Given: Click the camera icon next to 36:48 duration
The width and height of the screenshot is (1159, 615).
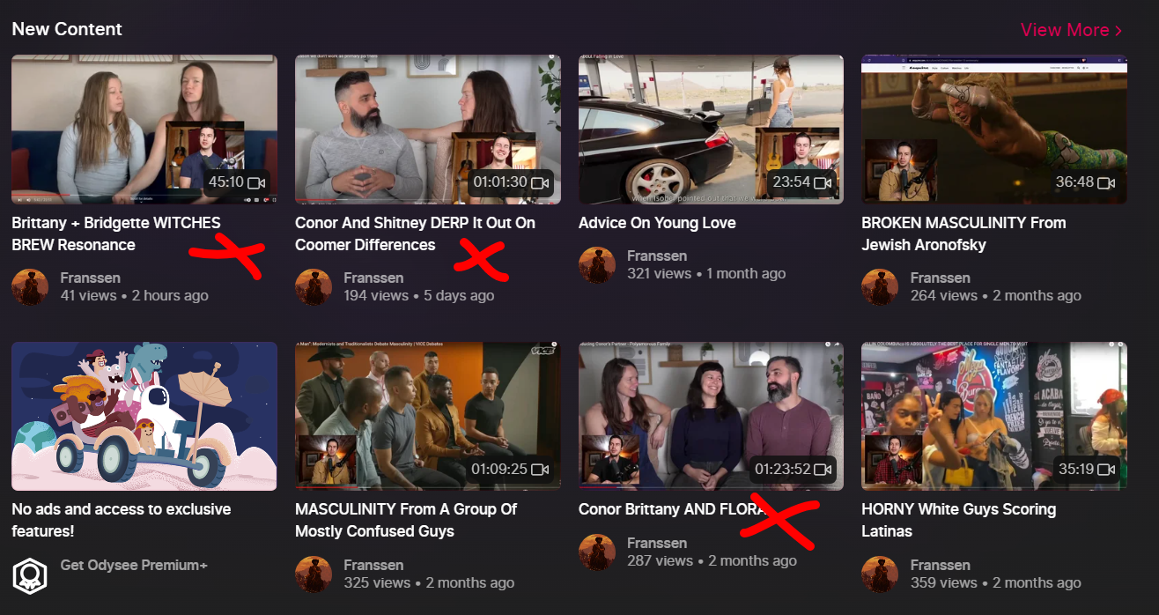Looking at the screenshot, I should coord(1106,182).
